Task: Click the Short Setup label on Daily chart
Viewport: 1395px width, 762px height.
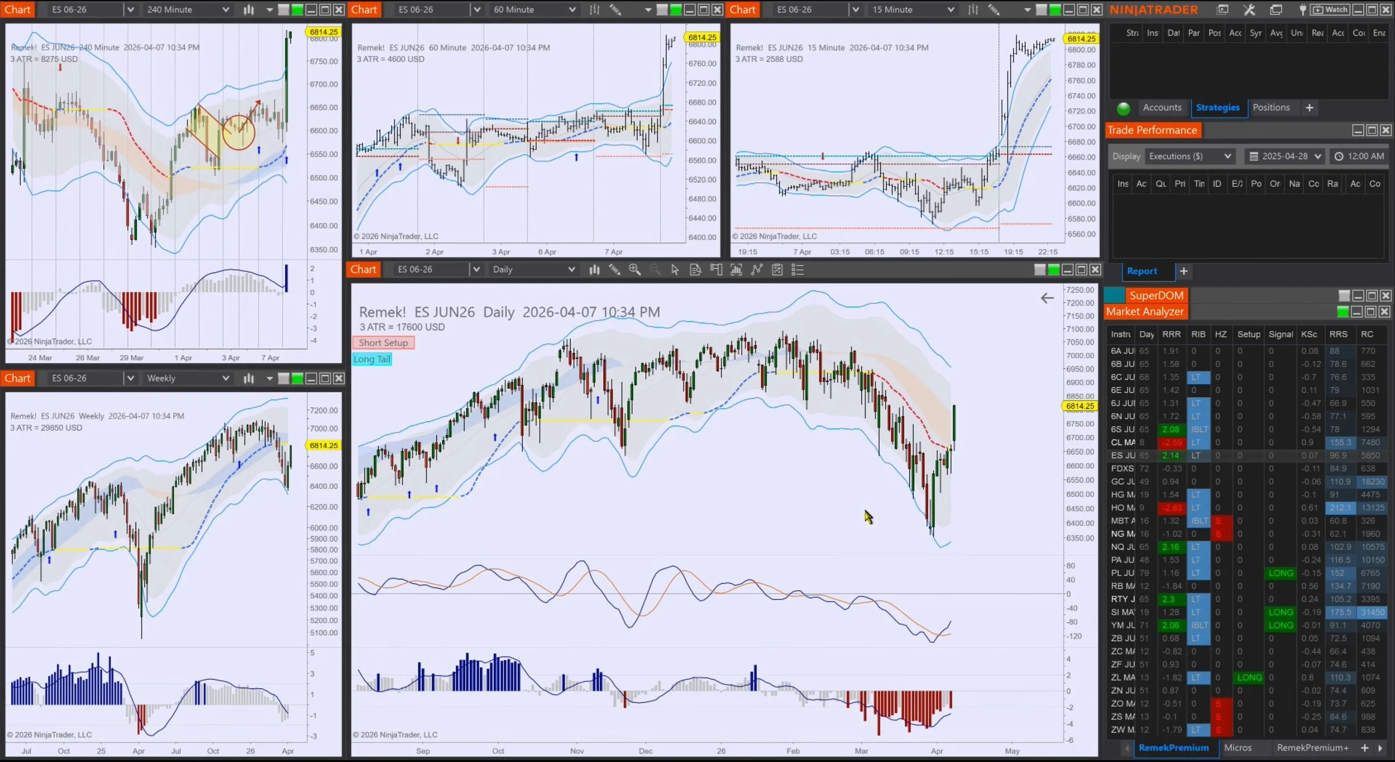Action: click(x=383, y=343)
